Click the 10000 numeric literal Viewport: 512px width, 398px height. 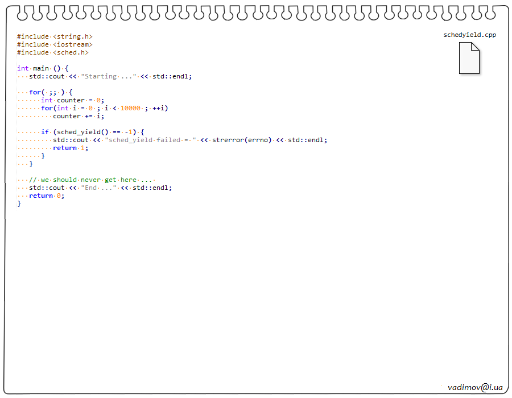point(130,108)
